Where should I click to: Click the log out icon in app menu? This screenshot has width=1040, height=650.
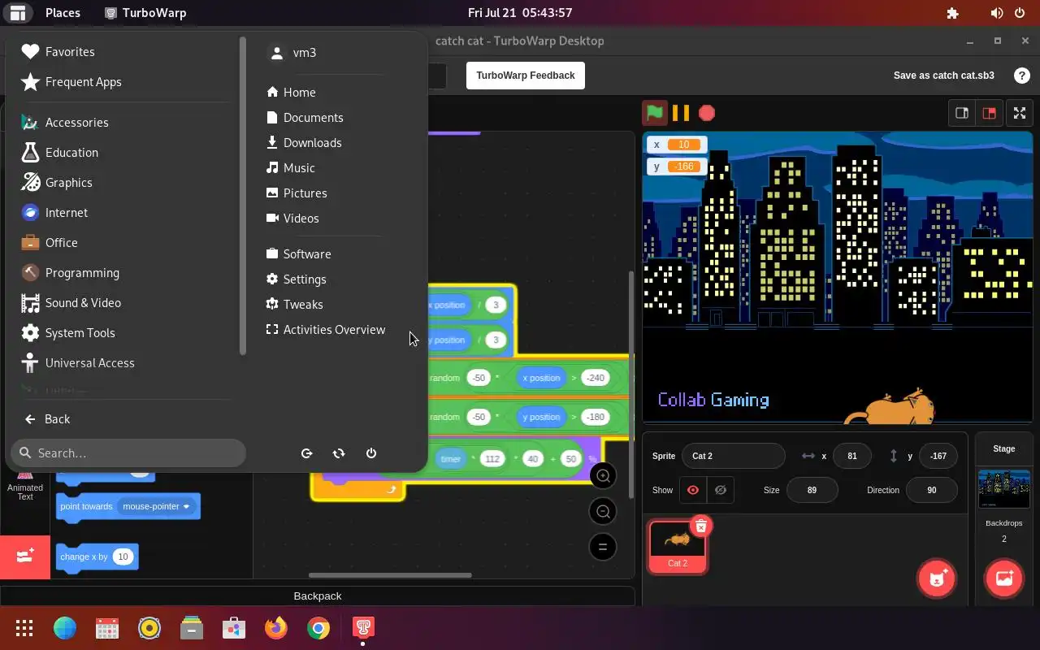pos(307,453)
